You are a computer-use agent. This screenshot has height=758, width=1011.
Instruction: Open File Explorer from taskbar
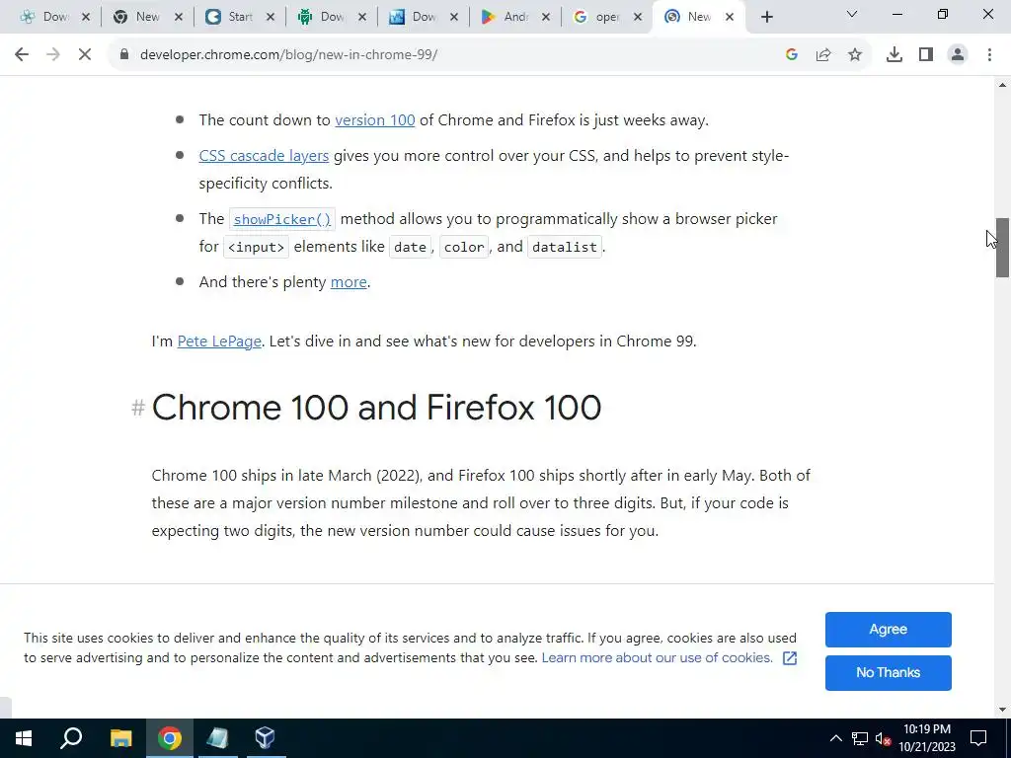(x=120, y=738)
